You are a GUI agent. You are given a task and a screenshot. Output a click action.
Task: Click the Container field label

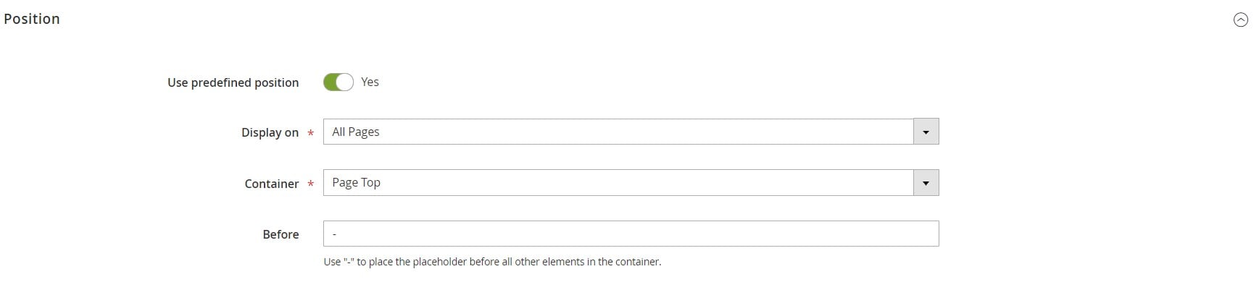pos(271,184)
